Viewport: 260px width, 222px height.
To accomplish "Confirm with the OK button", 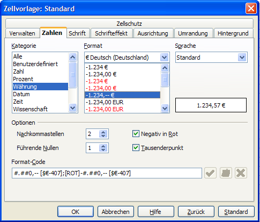I will click(x=76, y=212).
